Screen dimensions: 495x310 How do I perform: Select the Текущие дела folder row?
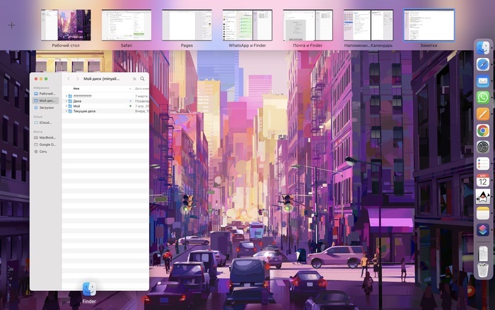pos(105,111)
